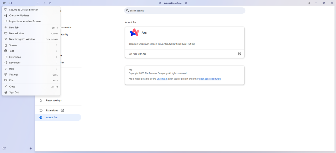Click the incognito eye icon

tap(6, 39)
